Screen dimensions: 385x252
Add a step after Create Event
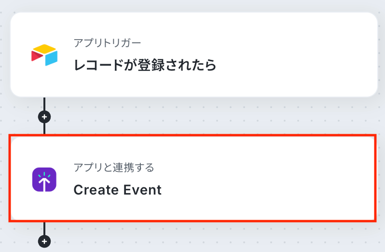(44, 241)
